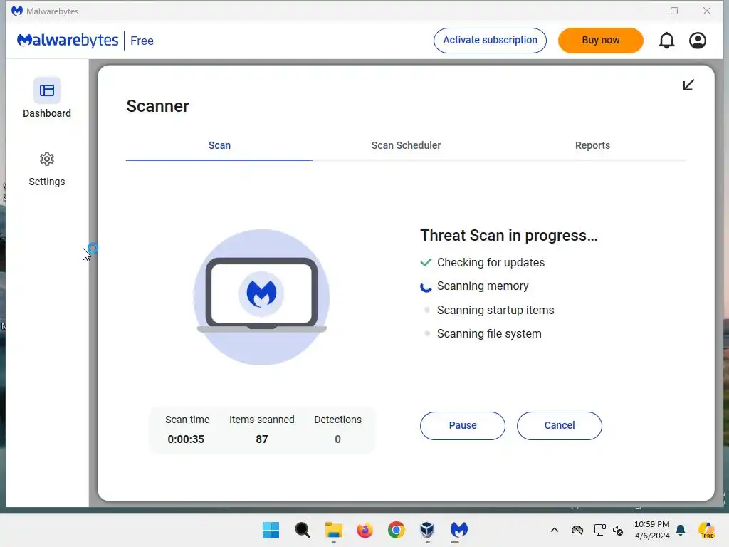729x547 pixels.
Task: Switch to the Scan Scheduler tab
Action: [406, 145]
